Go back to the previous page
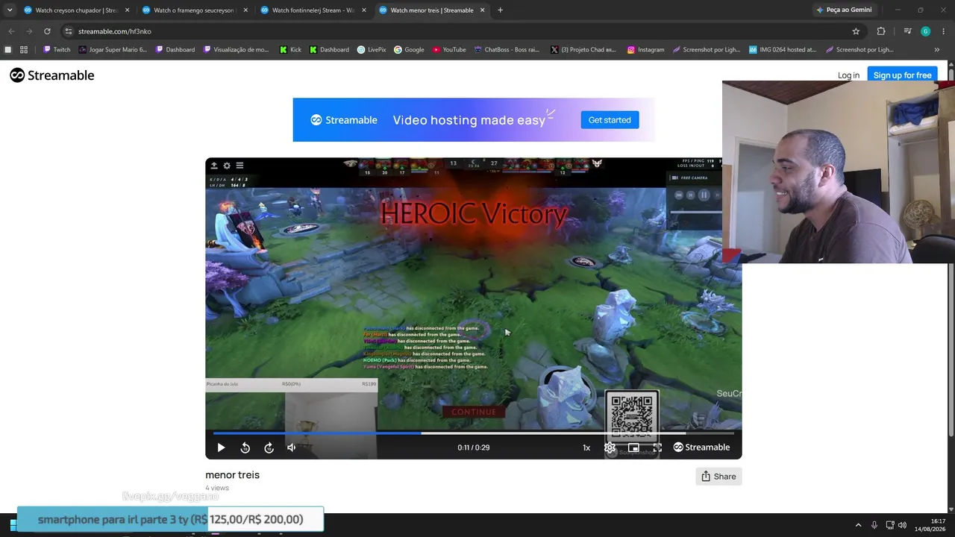 [11, 31]
